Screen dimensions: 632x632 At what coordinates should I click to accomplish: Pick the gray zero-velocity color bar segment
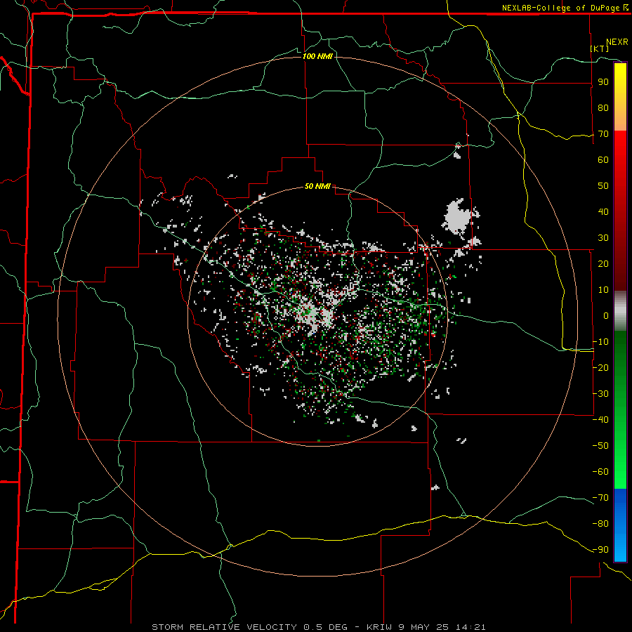620,311
